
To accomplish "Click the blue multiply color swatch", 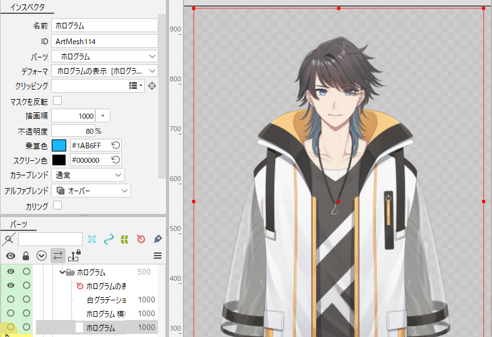I will (59, 145).
